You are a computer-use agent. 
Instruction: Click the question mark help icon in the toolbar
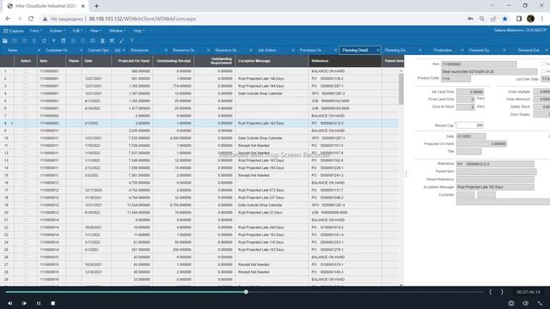tap(131, 40)
